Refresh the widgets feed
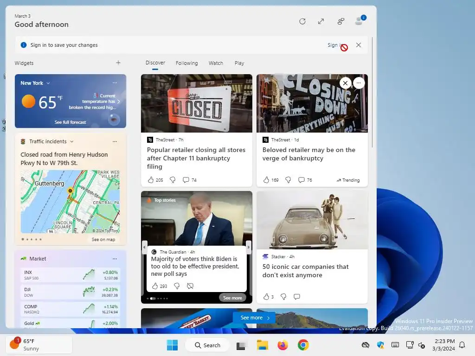Screen dimensions: 475x356 302,21
